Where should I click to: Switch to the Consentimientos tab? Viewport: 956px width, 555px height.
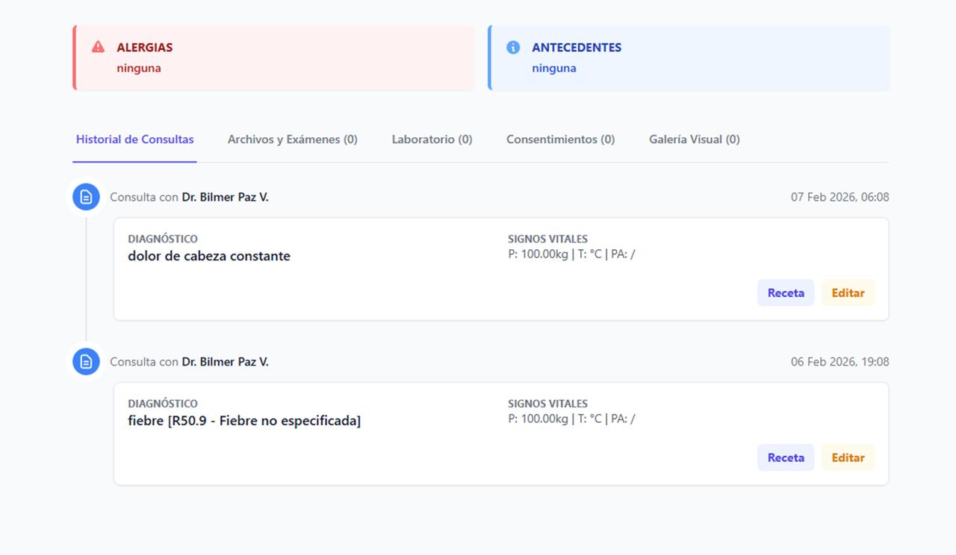pyautogui.click(x=561, y=139)
